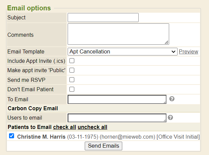Viewport: 209px width, 155px height.
Task: Click the Users to email field
Action: click(117, 118)
